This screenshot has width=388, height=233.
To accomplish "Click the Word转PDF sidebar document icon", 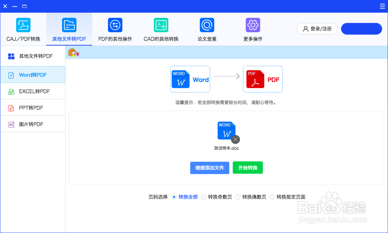I will (x=11, y=75).
